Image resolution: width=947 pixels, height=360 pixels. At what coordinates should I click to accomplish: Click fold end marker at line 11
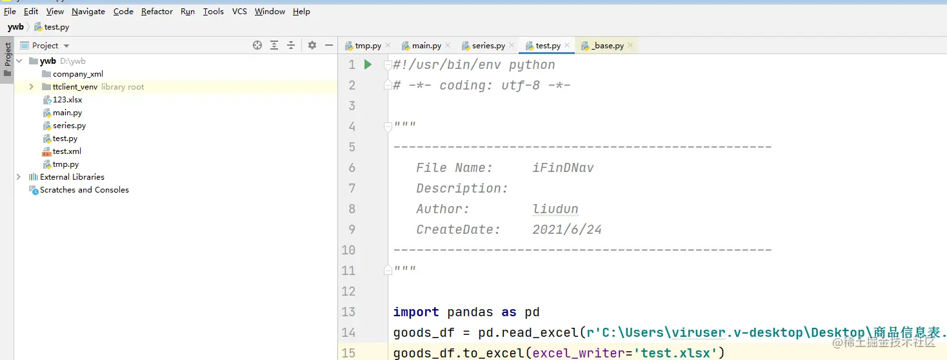click(388, 271)
